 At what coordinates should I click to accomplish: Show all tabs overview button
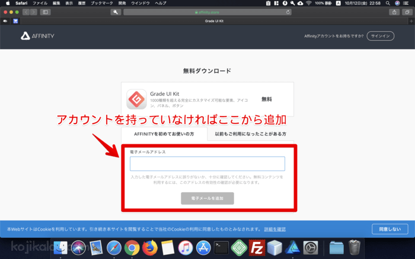click(x=407, y=12)
